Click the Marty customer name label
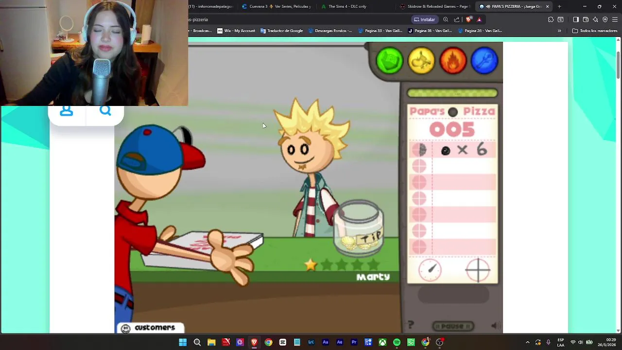Image resolution: width=622 pixels, height=350 pixels. click(373, 277)
